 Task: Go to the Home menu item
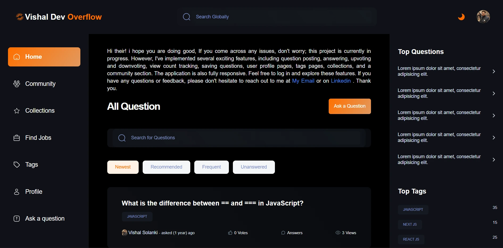(x=44, y=57)
